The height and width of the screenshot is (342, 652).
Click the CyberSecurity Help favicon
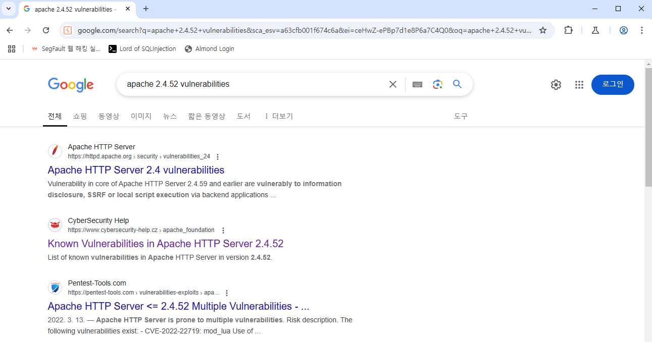[x=55, y=225]
